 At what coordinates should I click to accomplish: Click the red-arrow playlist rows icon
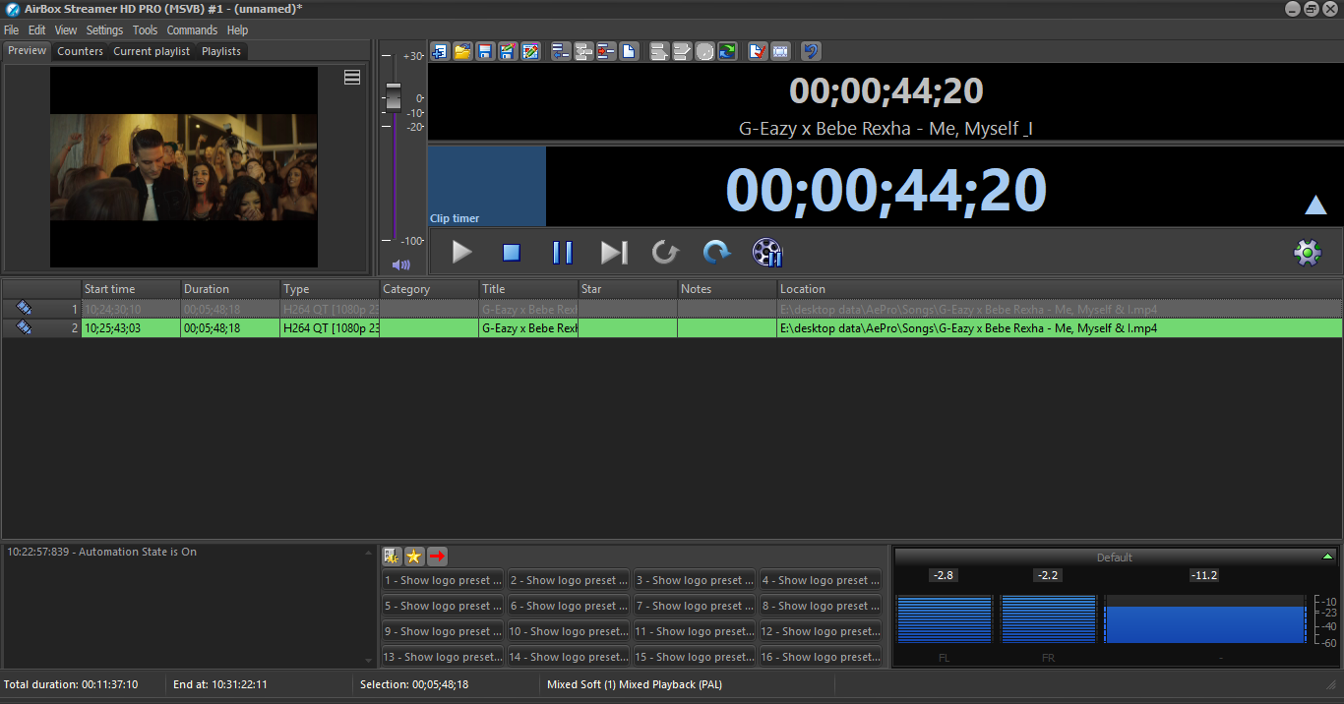tap(606, 51)
